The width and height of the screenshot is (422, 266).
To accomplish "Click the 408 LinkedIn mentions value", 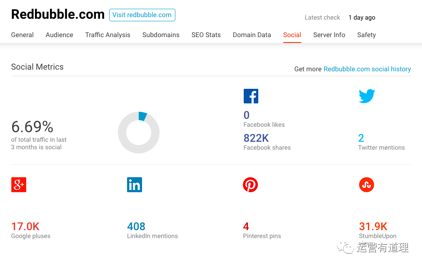I will pos(136,226).
